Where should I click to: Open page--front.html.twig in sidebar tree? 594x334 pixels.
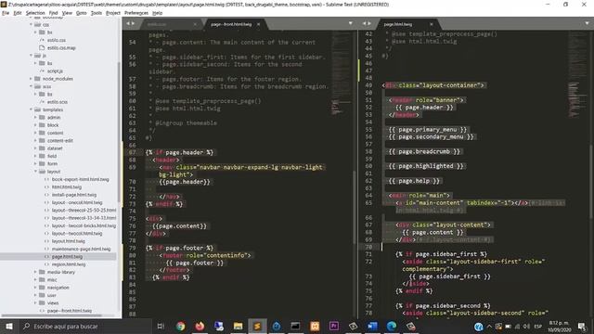click(x=70, y=311)
